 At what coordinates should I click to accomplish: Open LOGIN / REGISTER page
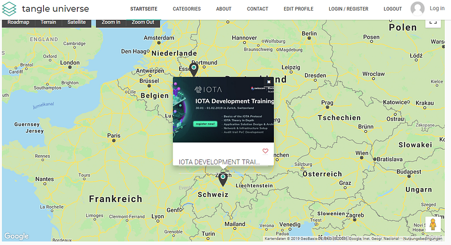point(348,9)
